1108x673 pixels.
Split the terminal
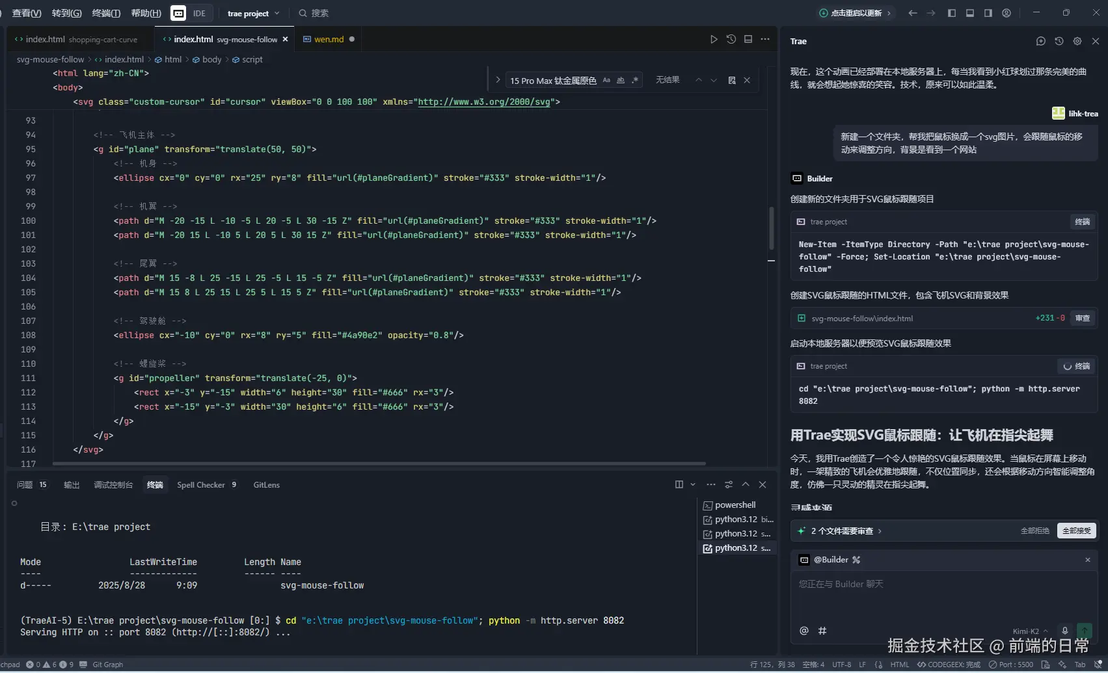pyautogui.click(x=679, y=484)
